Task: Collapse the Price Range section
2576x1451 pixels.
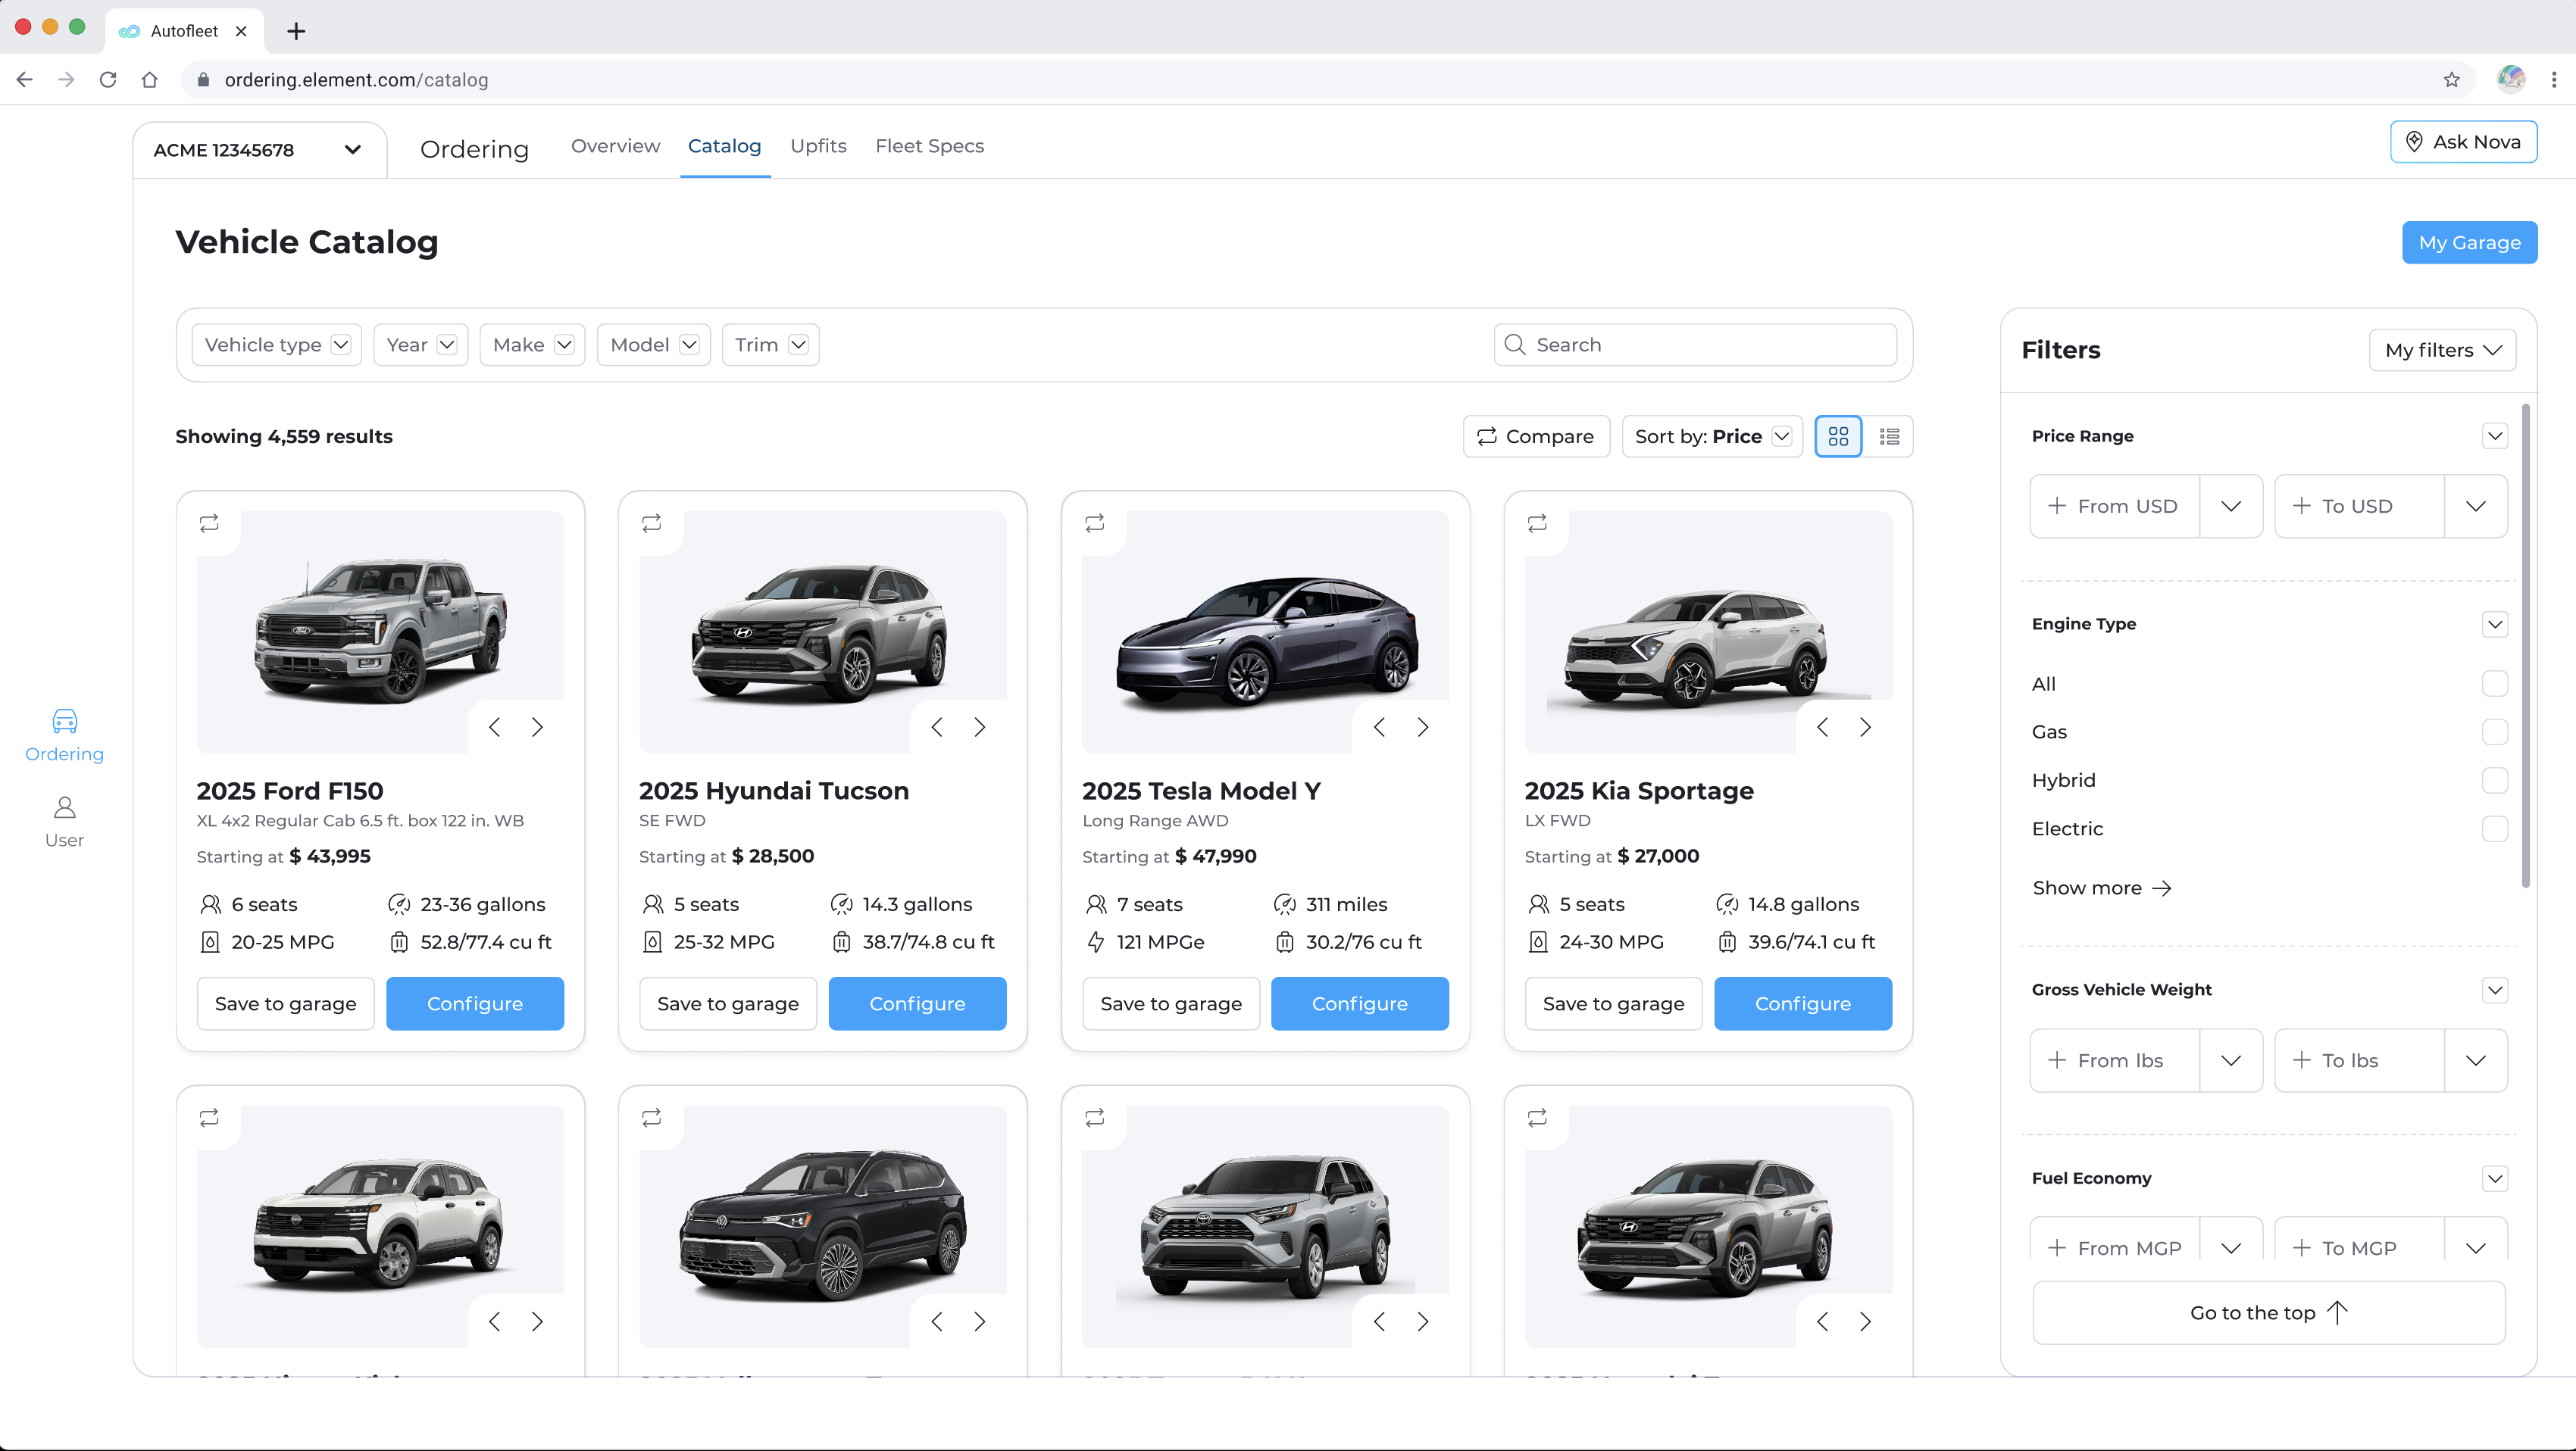Action: click(2495, 435)
